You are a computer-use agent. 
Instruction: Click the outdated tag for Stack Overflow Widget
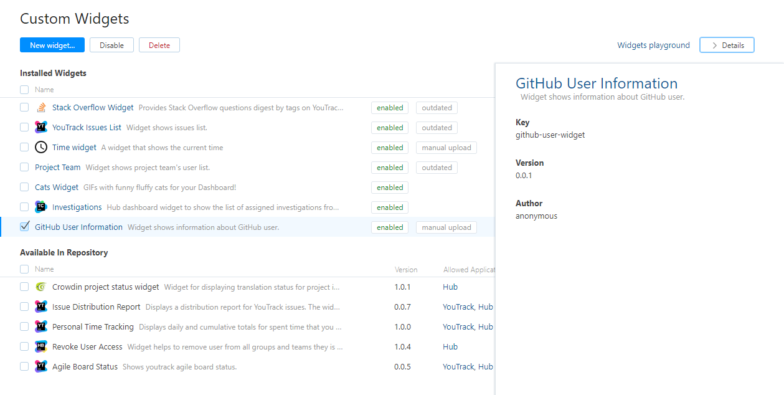pyautogui.click(x=437, y=108)
